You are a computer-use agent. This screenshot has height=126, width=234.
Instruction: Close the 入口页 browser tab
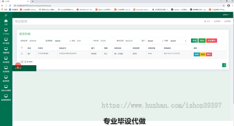[x=28, y=1]
